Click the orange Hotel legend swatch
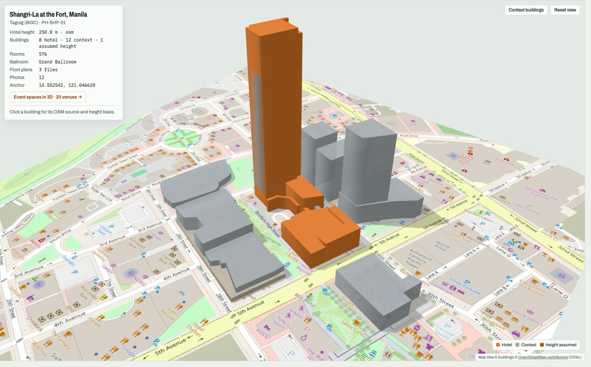This screenshot has width=591, height=367. pos(499,345)
